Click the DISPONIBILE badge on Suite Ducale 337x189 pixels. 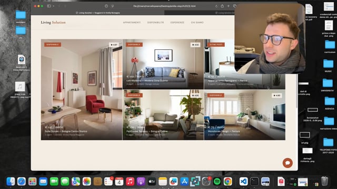(x=53, y=45)
